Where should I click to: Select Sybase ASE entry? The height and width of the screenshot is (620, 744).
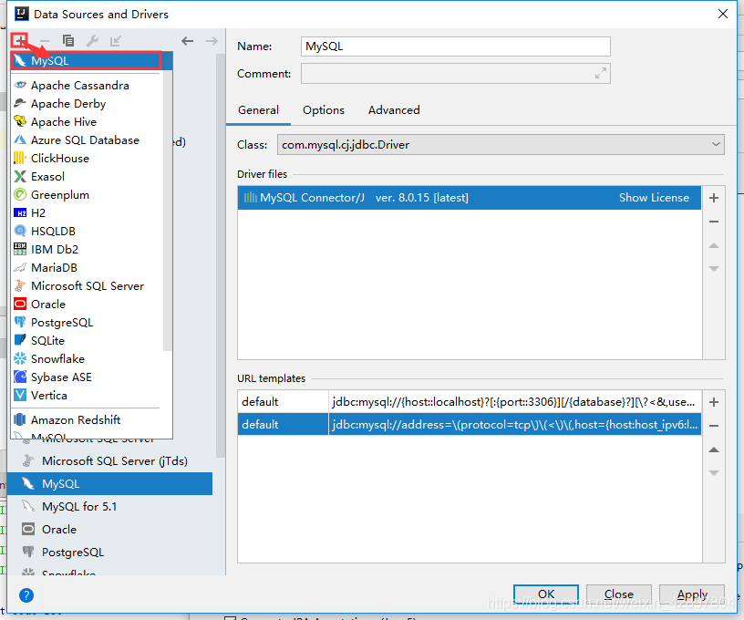point(87,377)
